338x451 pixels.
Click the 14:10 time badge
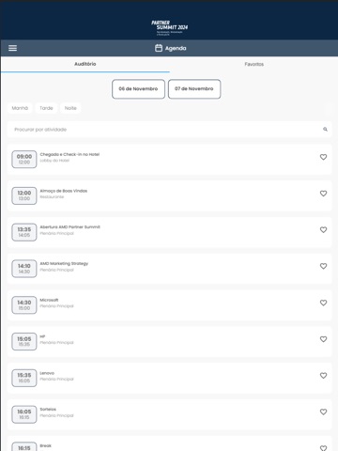tap(24, 269)
